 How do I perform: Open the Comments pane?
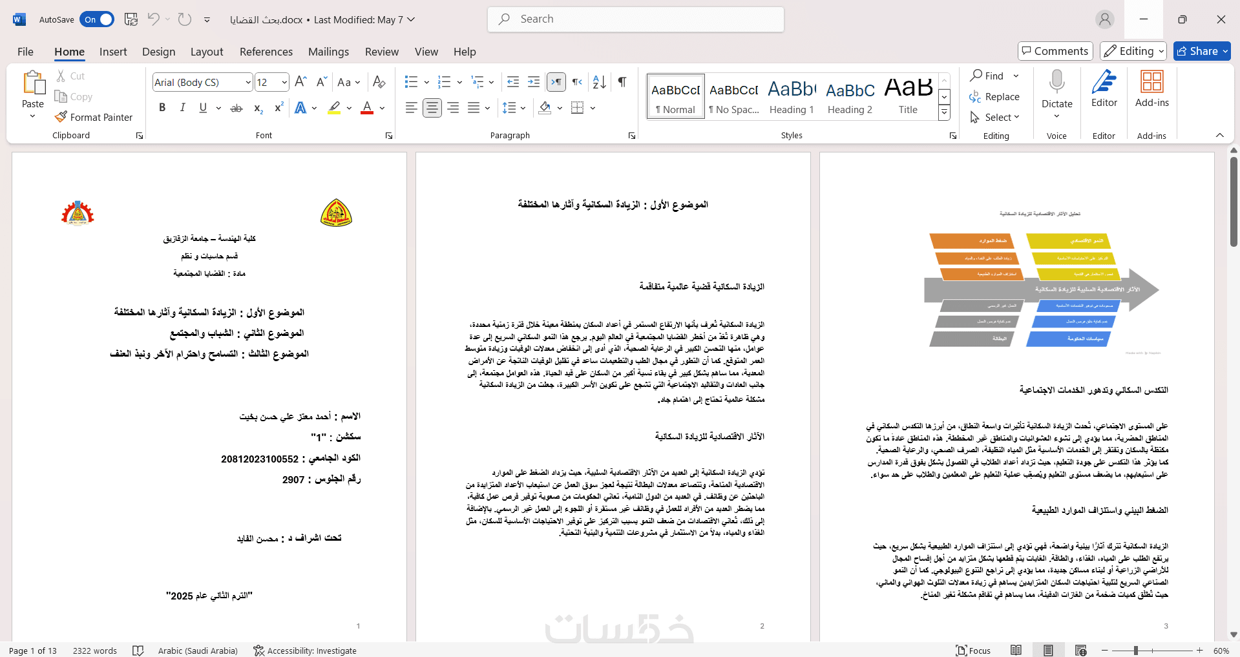tap(1055, 51)
